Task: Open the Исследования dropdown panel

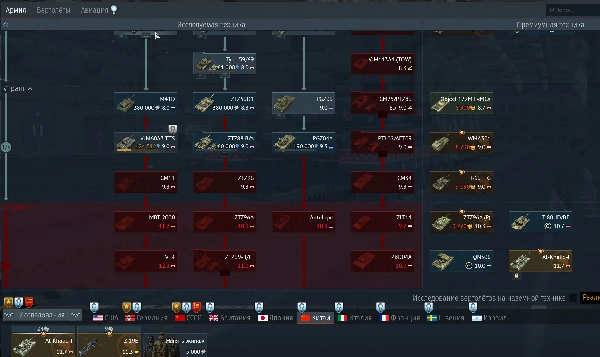Action: 42,315
